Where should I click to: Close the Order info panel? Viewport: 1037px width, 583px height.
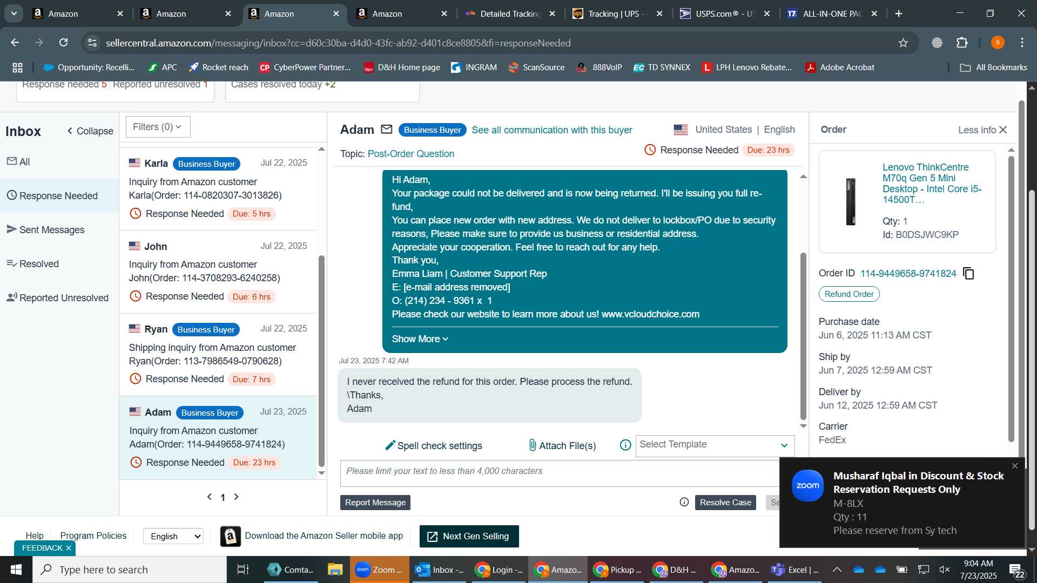[x=1004, y=130]
